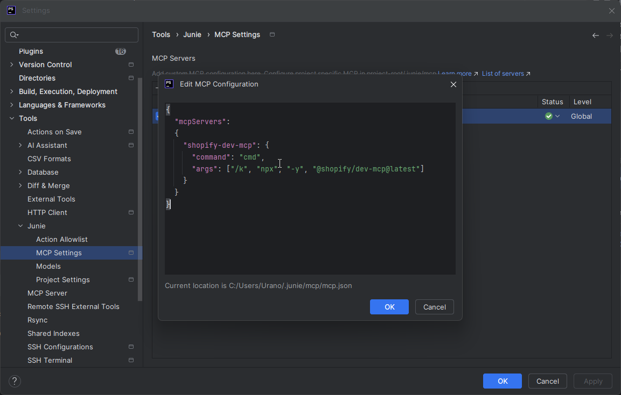The width and height of the screenshot is (621, 395).
Task: Select HTTP Client settings
Action: pos(47,212)
